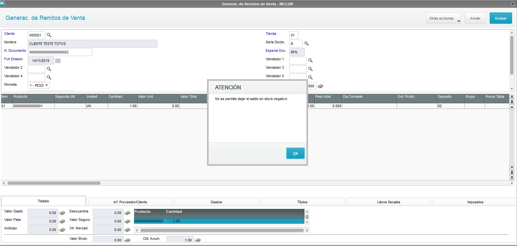Open the Gastos tab
The width and height of the screenshot is (517, 246).
click(216, 202)
